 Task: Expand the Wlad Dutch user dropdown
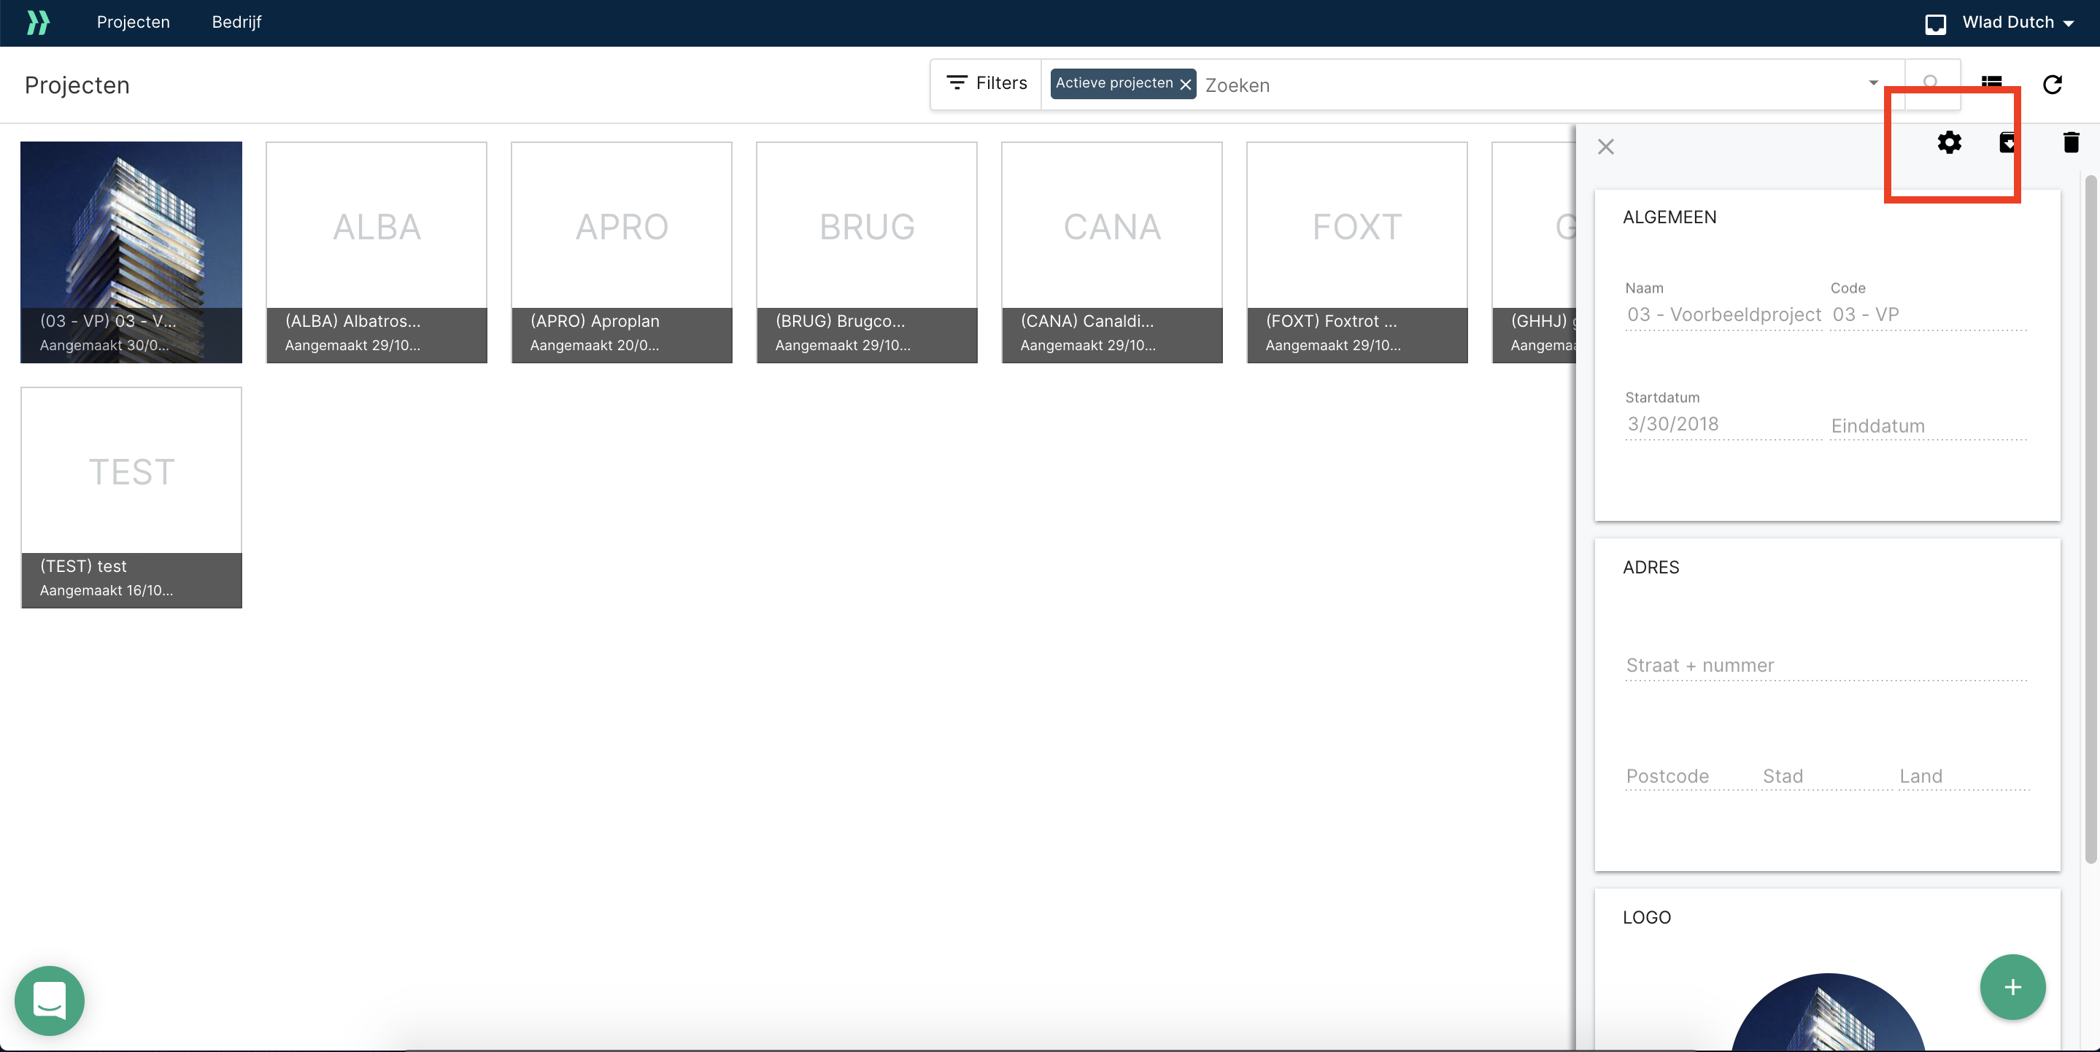(2018, 23)
